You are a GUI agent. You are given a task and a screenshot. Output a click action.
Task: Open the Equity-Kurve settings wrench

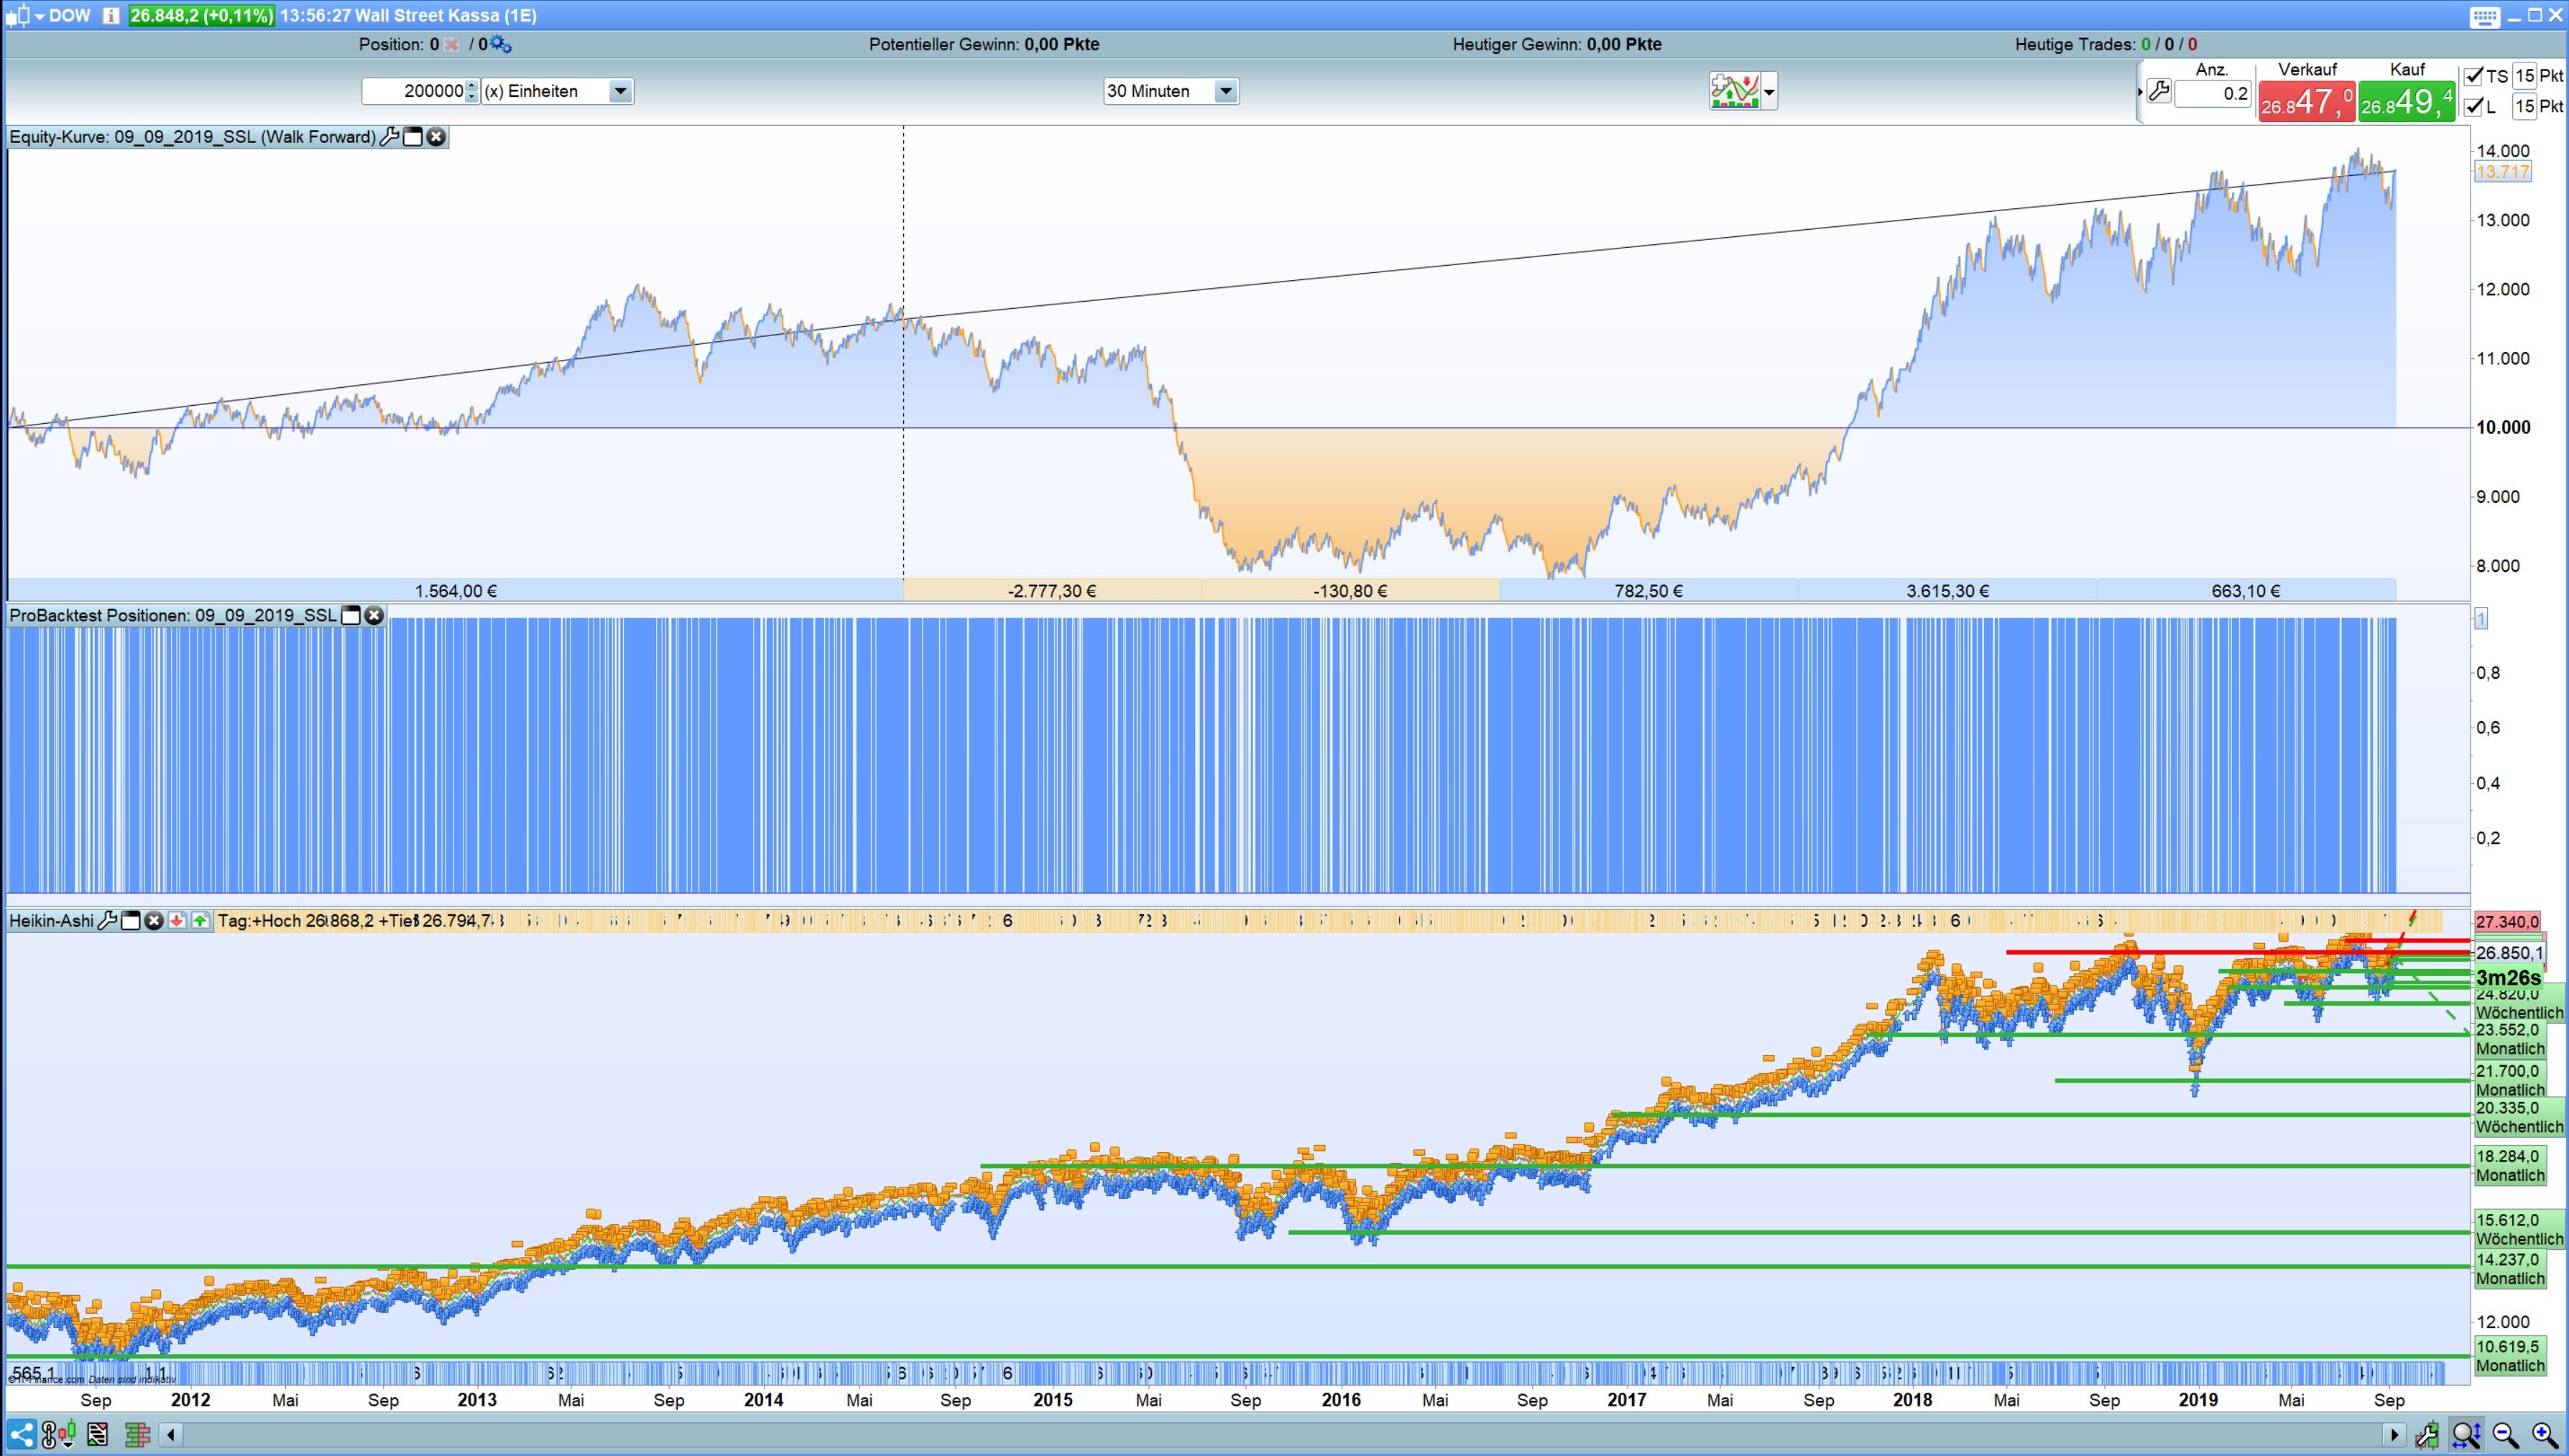click(x=389, y=137)
